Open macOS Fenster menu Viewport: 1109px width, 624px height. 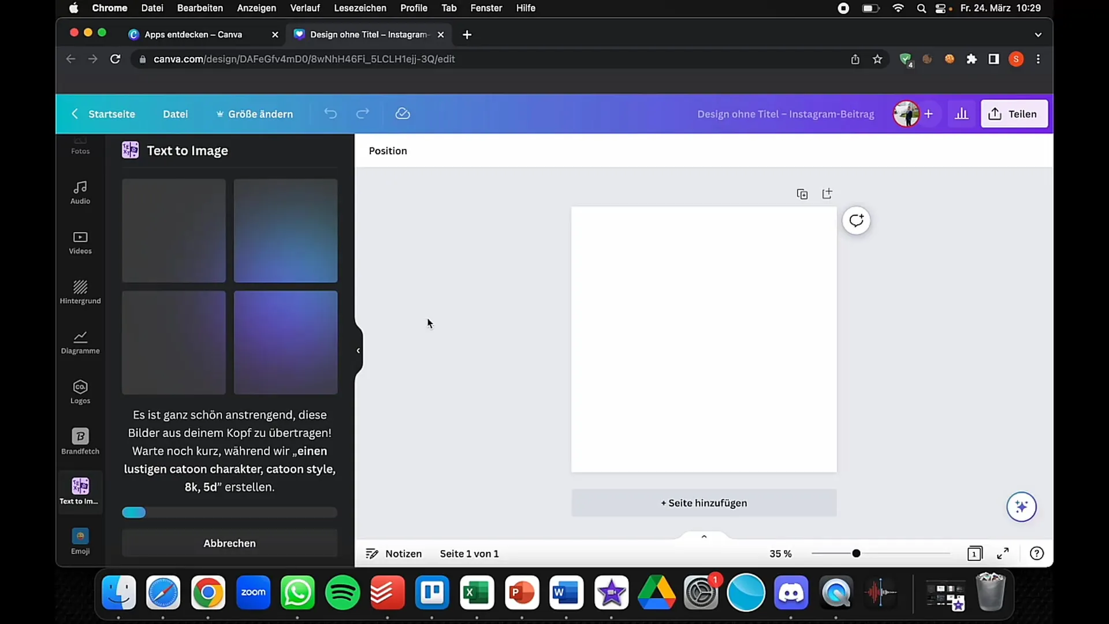pyautogui.click(x=486, y=8)
